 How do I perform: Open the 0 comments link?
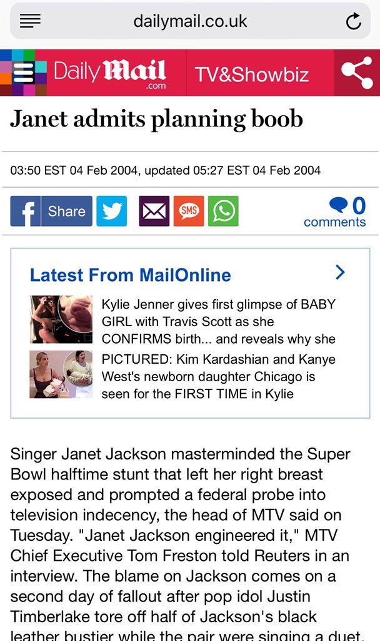pos(335,212)
